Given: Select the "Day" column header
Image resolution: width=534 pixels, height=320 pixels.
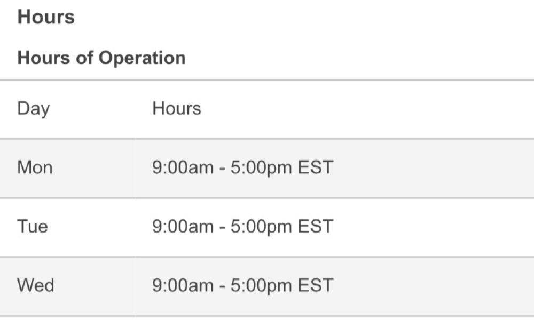Looking at the screenshot, I should pyautogui.click(x=33, y=109).
